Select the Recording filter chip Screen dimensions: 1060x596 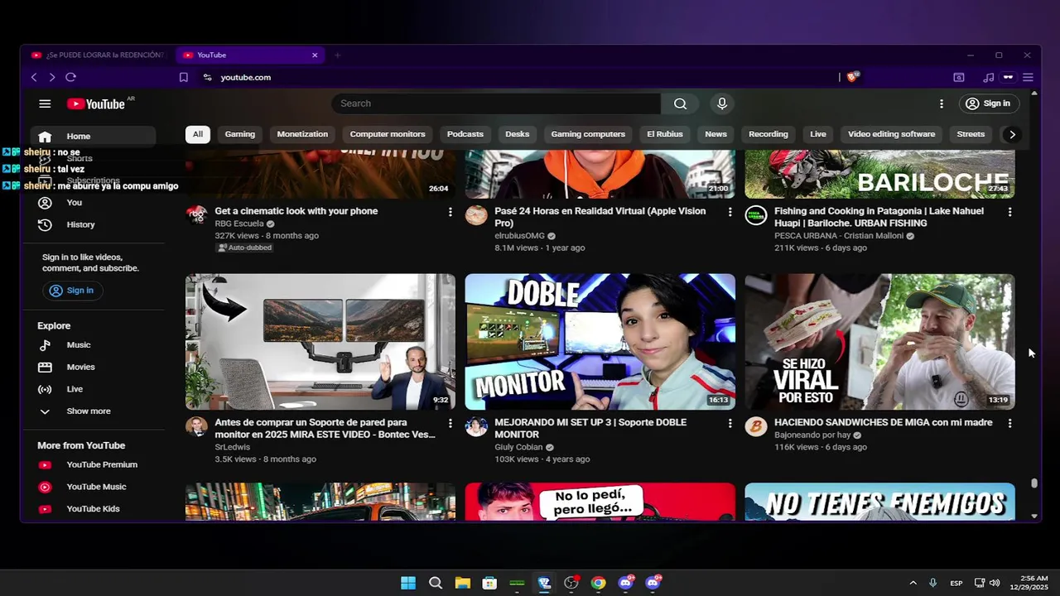[768, 134]
